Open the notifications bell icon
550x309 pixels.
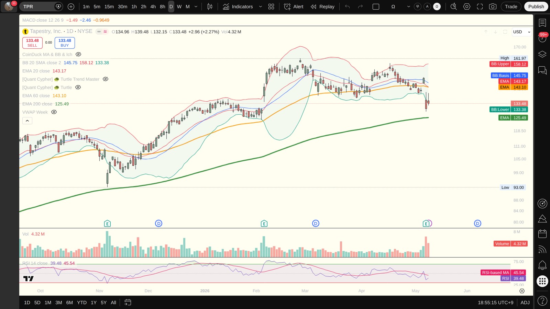pyautogui.click(x=542, y=265)
